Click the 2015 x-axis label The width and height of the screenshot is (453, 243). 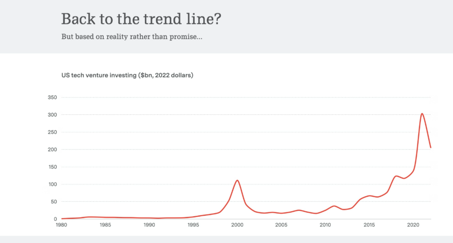click(369, 225)
